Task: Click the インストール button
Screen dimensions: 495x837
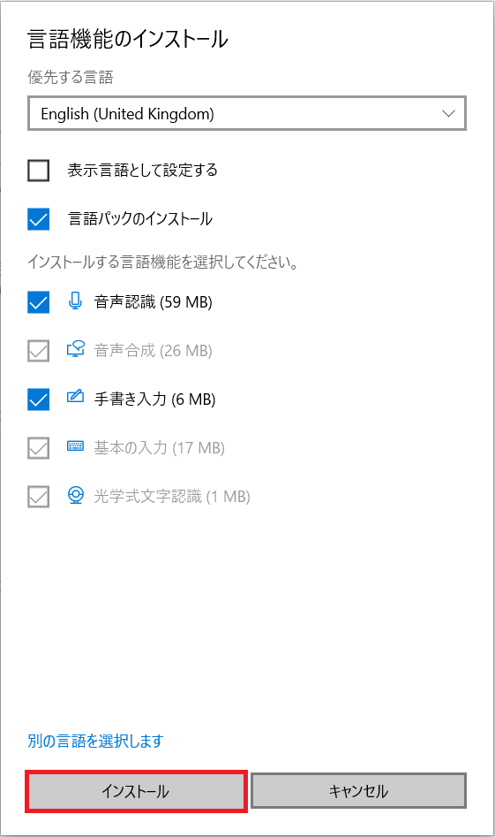Action: pos(136,791)
